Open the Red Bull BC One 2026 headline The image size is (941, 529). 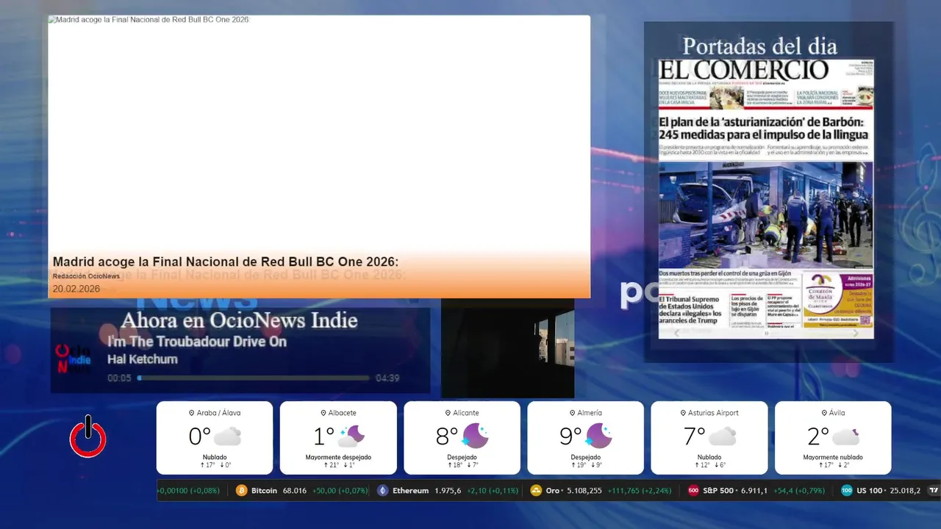point(226,262)
